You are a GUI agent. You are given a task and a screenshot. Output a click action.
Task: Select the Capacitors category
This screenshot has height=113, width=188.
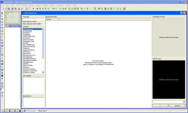click(x=27, y=34)
